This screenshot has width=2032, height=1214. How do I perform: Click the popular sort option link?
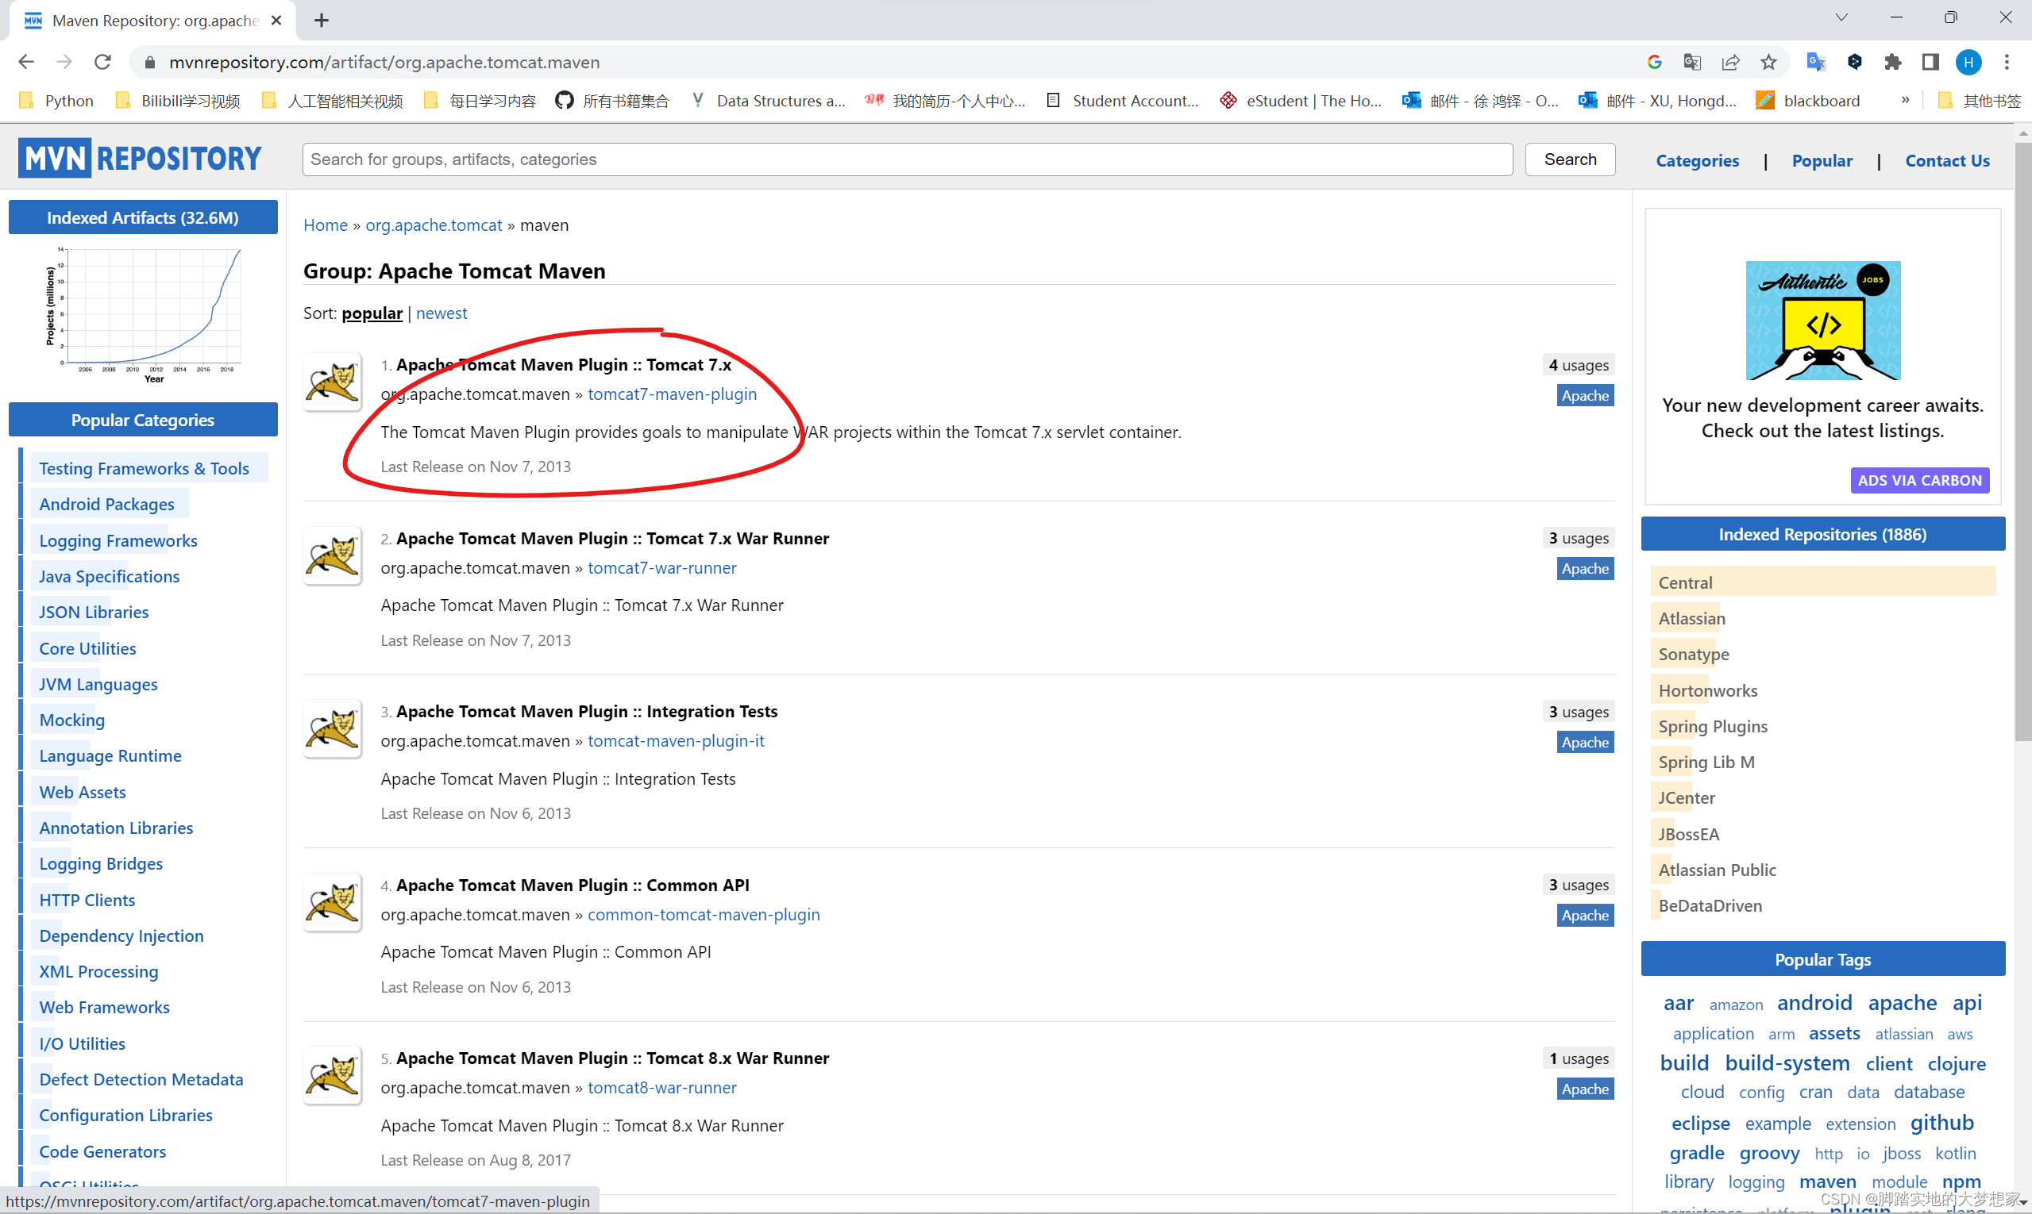pos(372,311)
